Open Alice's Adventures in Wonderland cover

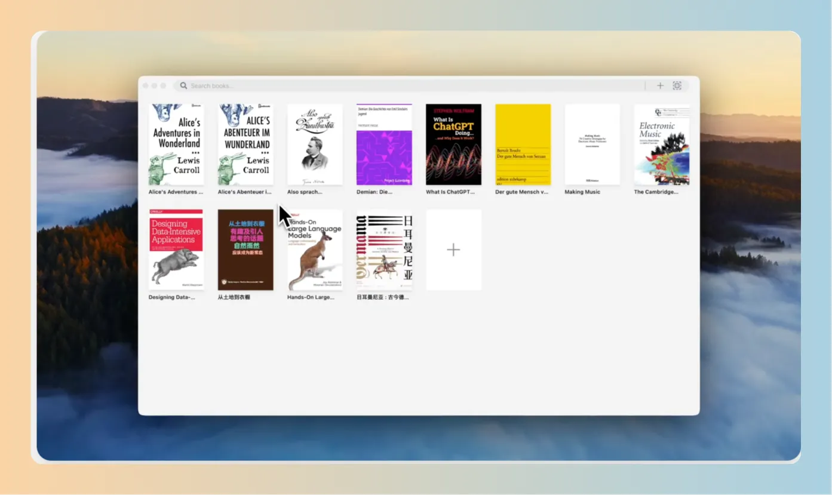(x=176, y=144)
